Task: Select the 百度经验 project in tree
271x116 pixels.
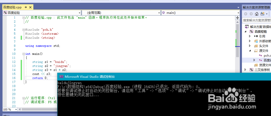Action: point(261,32)
